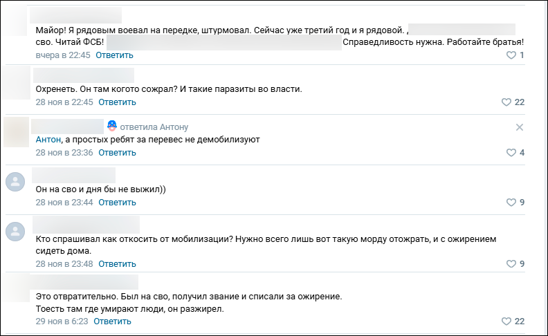
Task: Open avatar of the 'Он на сво' commenter
Action: 15,183
